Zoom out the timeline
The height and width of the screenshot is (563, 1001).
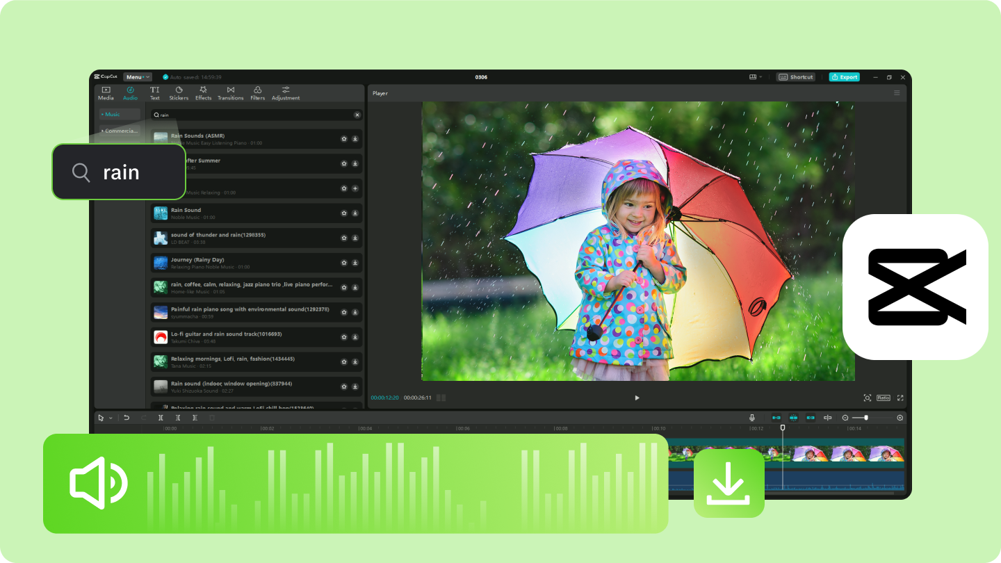[x=845, y=418]
